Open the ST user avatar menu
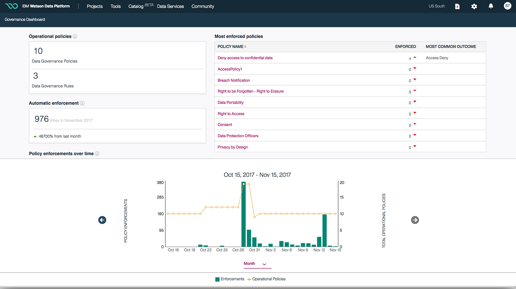Screen dimensions: 516x289 (x=507, y=6)
